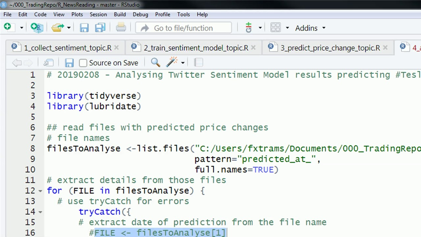Close the 3_predict_price_change_topic.R tab
Image resolution: width=421 pixels, height=237 pixels.
click(x=385, y=48)
